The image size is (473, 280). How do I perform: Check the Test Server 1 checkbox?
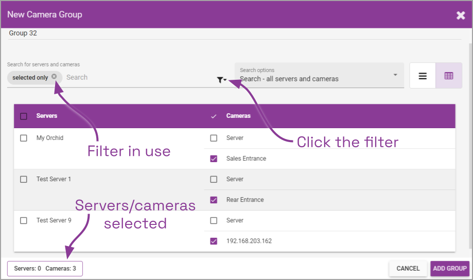pyautogui.click(x=24, y=180)
